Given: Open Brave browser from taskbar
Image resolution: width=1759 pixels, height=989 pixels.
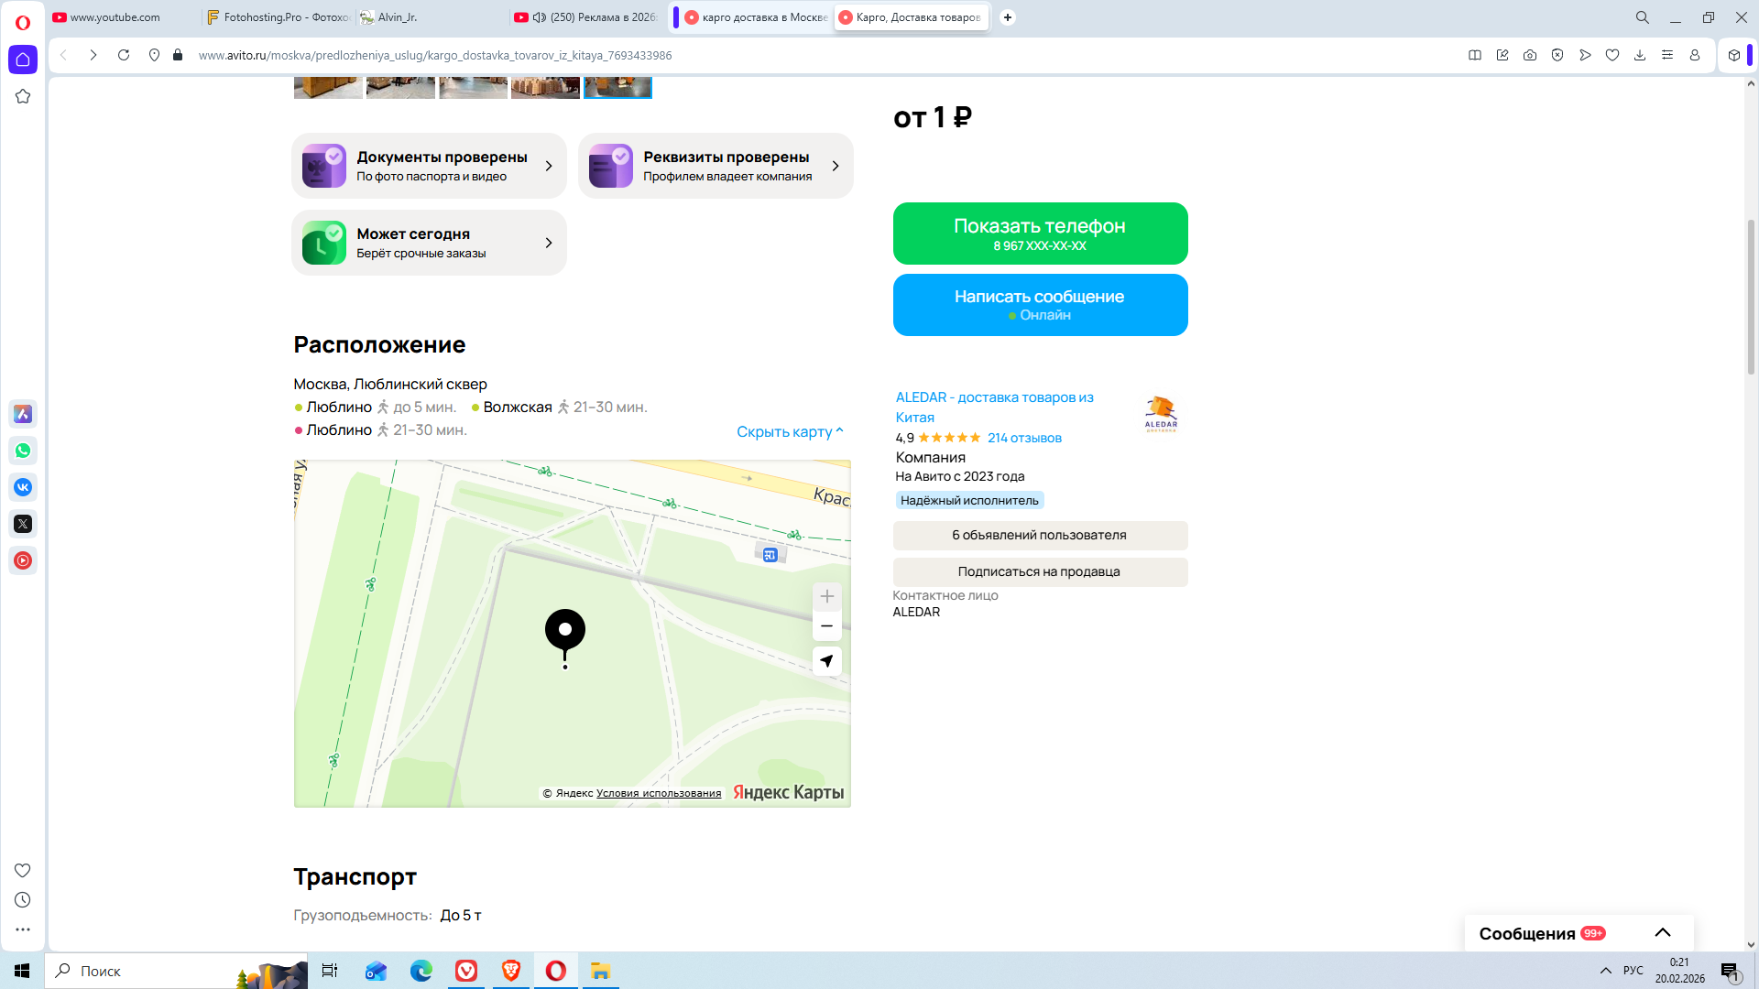Looking at the screenshot, I should click(511, 971).
